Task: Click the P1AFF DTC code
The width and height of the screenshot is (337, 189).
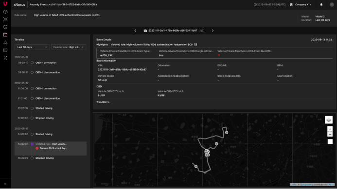Action: (101, 96)
